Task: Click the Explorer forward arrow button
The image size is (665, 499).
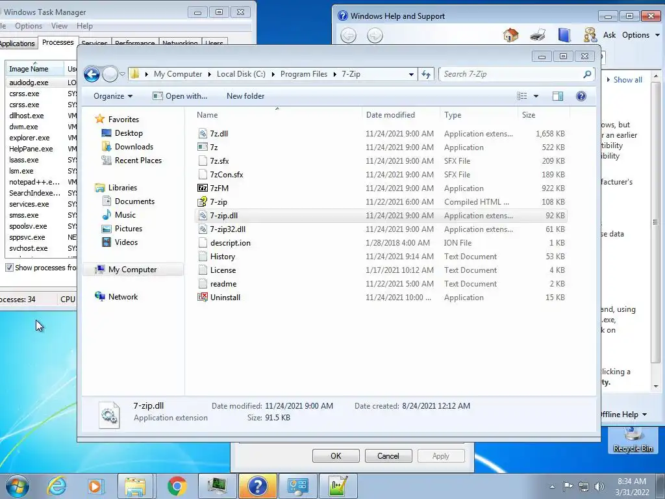Action: pyautogui.click(x=110, y=74)
